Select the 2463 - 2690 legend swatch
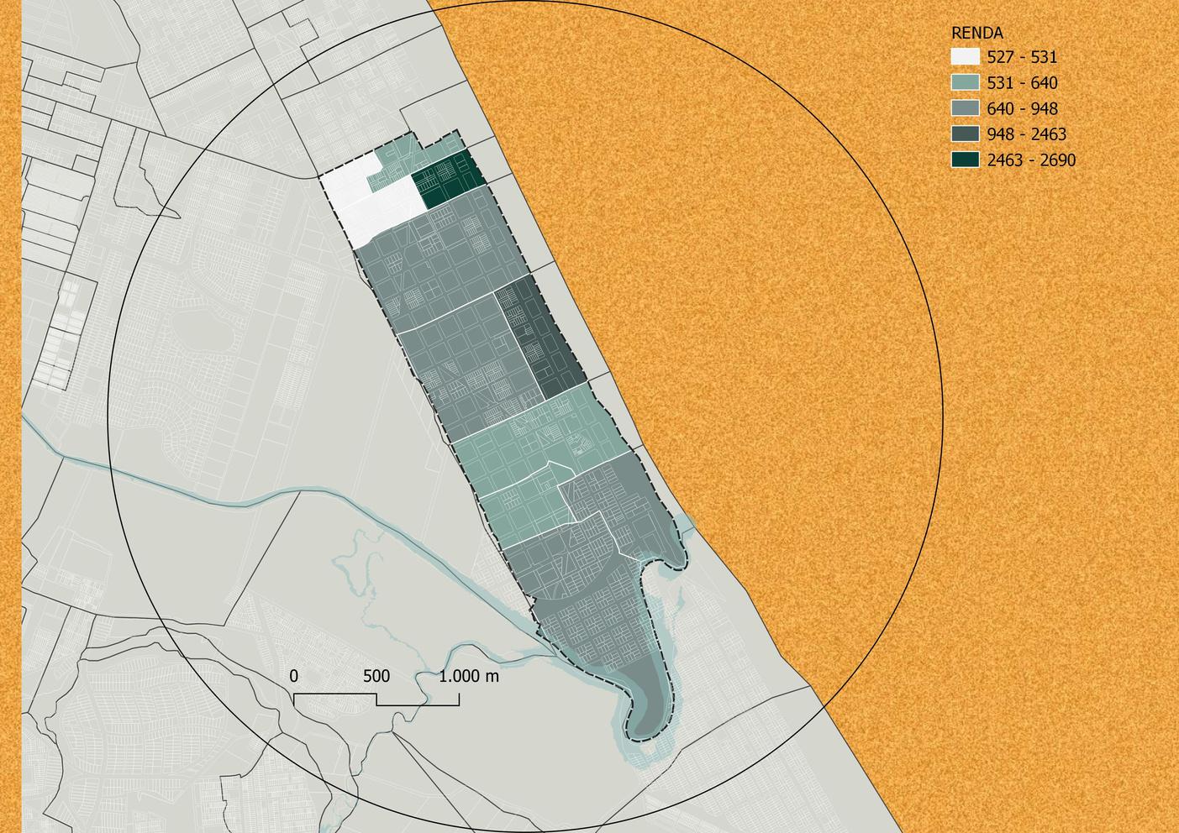Image resolution: width=1179 pixels, height=833 pixels. (x=966, y=160)
